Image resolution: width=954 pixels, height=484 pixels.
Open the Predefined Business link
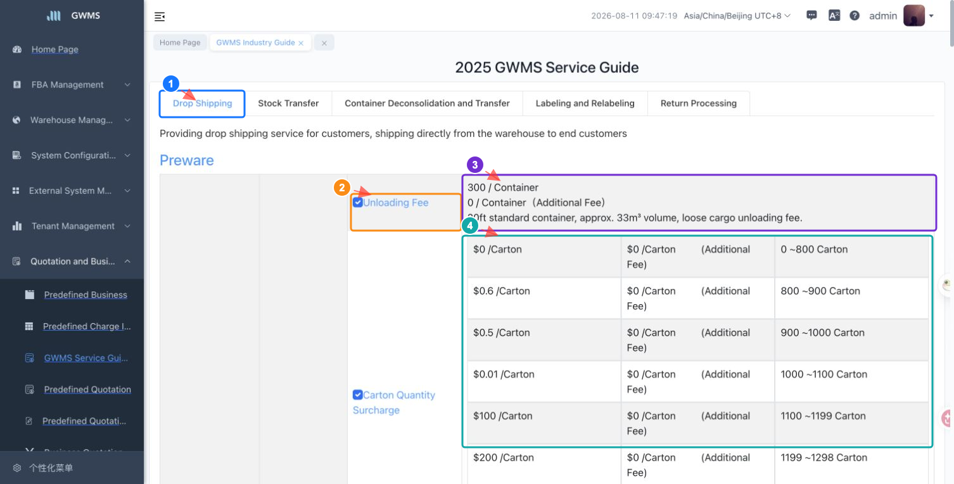(86, 295)
